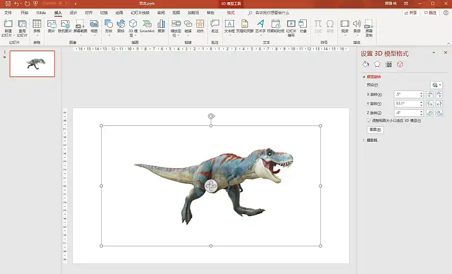The image size is (452, 274).
Task: Expand the 摄影机 camera section
Action: point(373,140)
